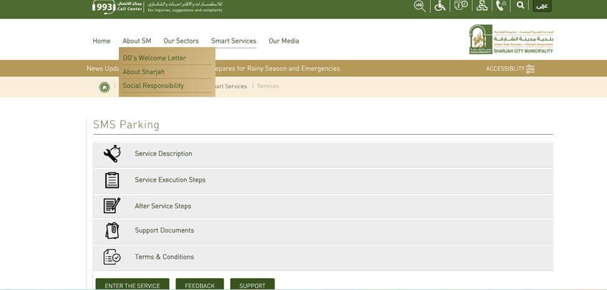
Task: Click the Services breadcrumb
Action: click(268, 86)
